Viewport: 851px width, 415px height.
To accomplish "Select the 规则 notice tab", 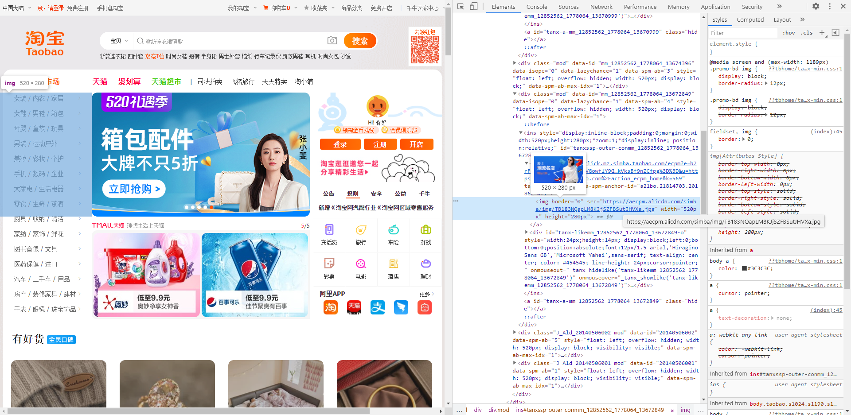I will (x=353, y=194).
